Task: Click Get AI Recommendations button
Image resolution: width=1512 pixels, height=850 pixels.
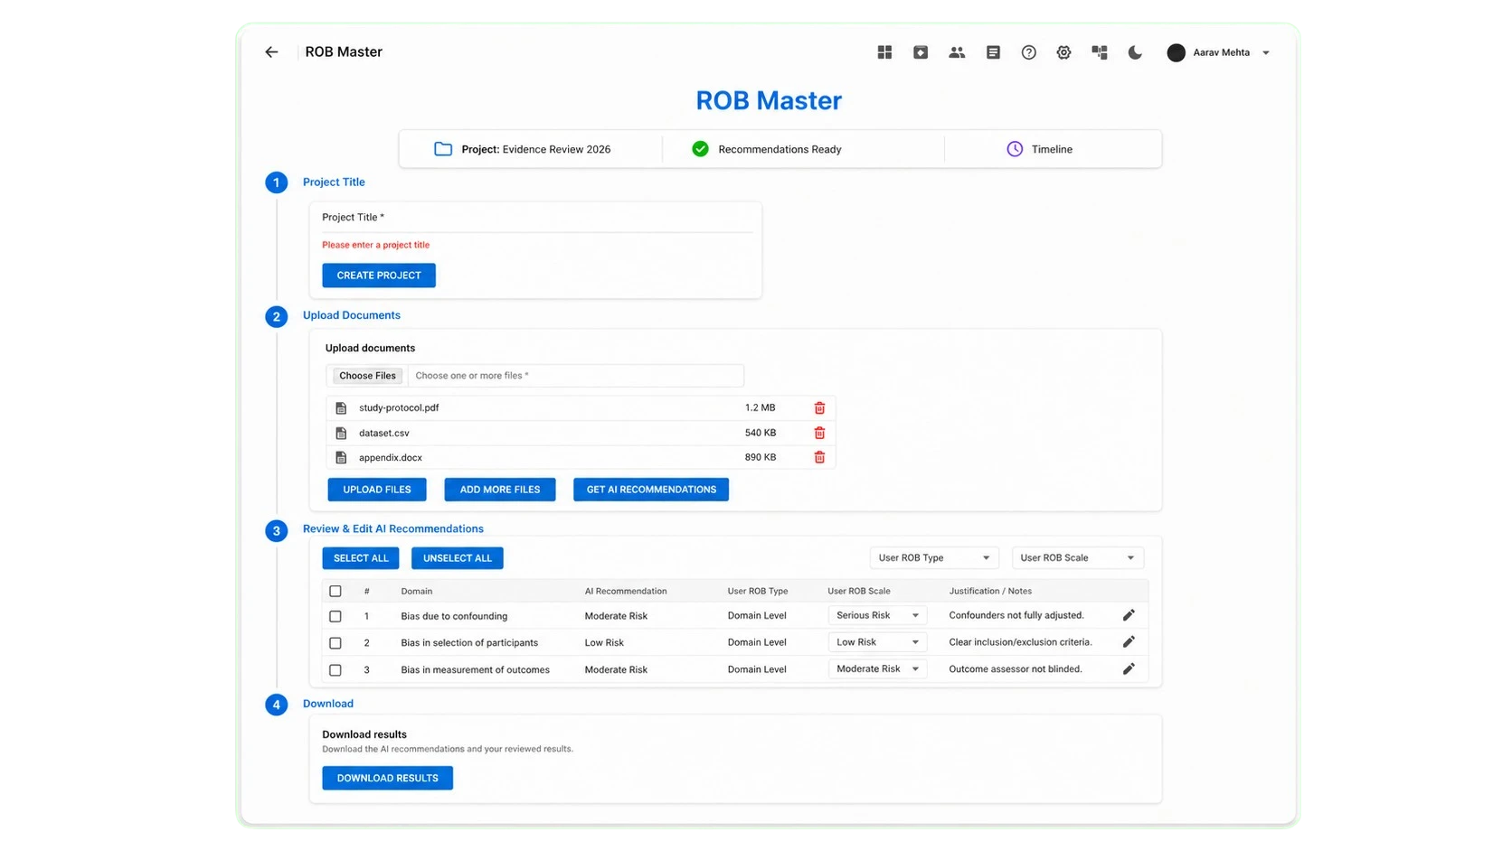Action: tap(651, 490)
